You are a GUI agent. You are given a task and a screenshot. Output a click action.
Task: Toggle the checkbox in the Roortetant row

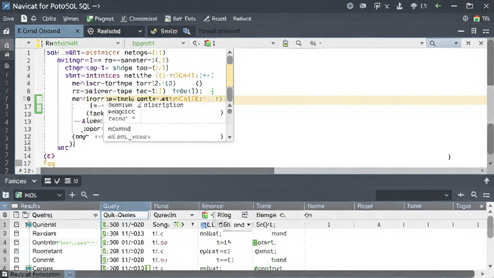(16, 251)
